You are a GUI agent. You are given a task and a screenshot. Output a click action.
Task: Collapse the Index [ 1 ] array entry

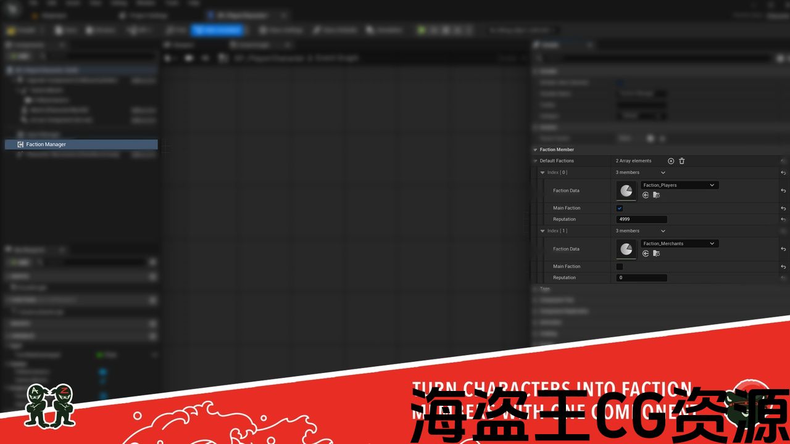click(x=543, y=231)
